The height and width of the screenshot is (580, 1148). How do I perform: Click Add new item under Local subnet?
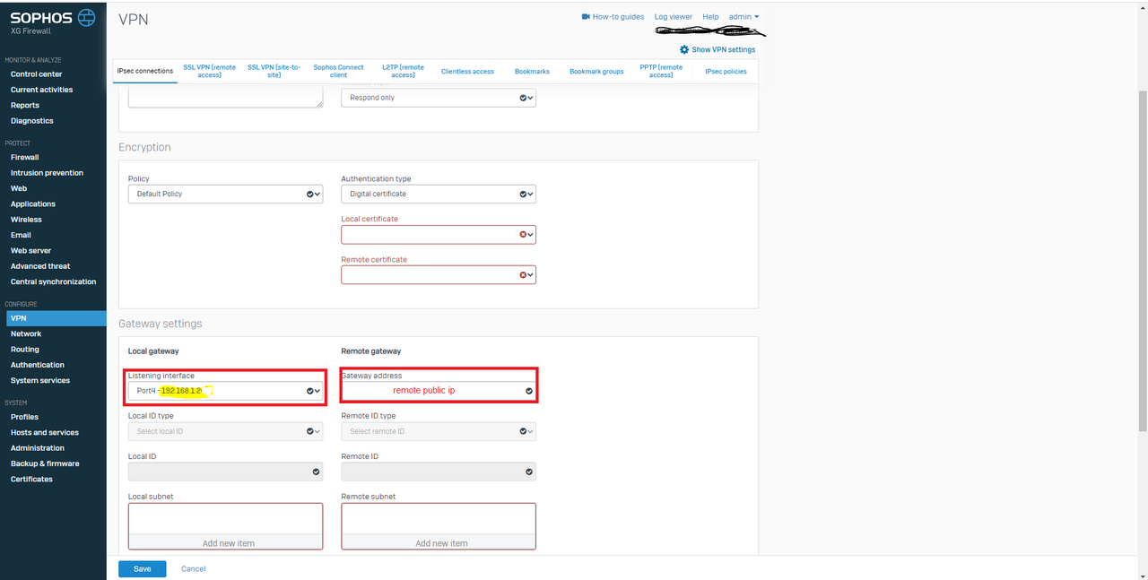[x=225, y=542]
